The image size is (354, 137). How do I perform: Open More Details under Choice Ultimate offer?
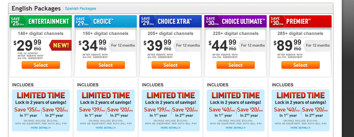click(x=235, y=128)
